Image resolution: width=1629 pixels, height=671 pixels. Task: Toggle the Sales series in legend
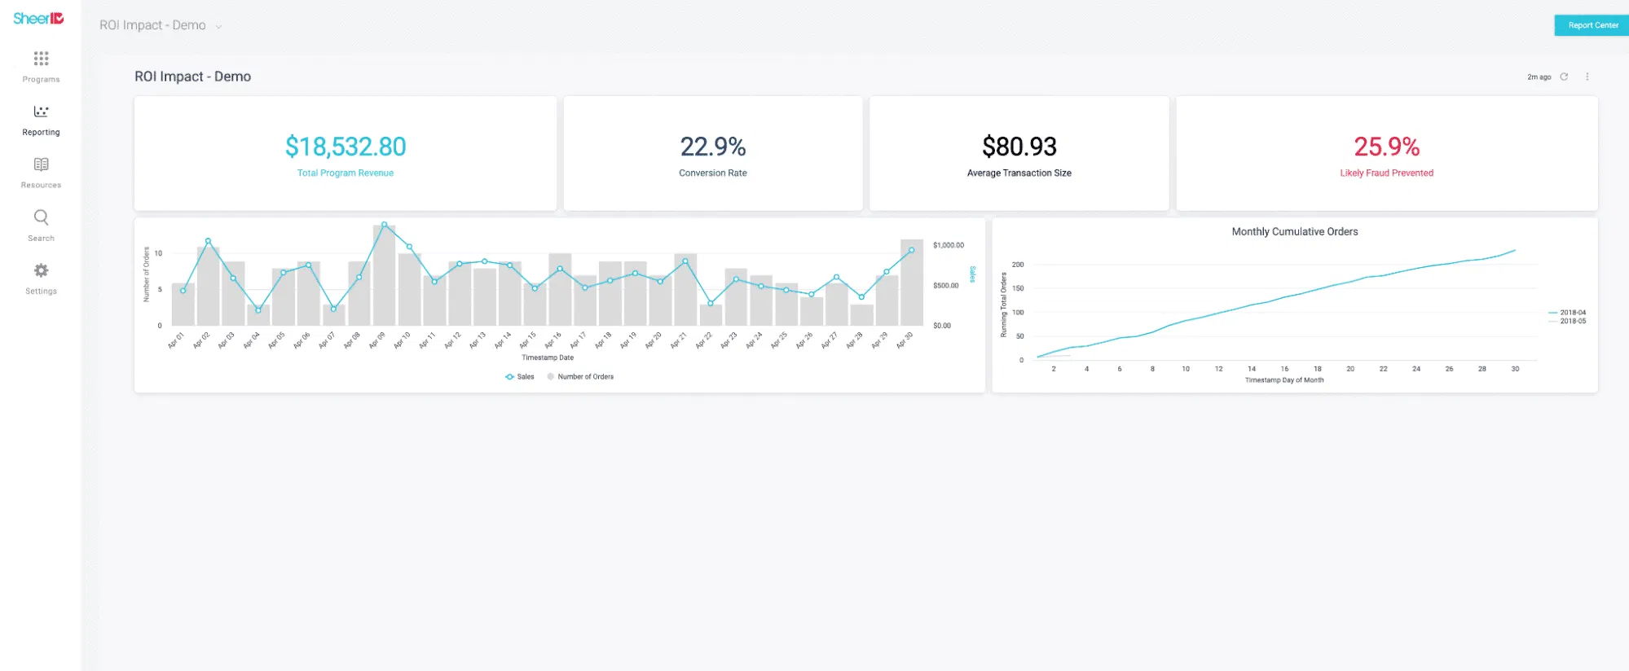(x=520, y=377)
